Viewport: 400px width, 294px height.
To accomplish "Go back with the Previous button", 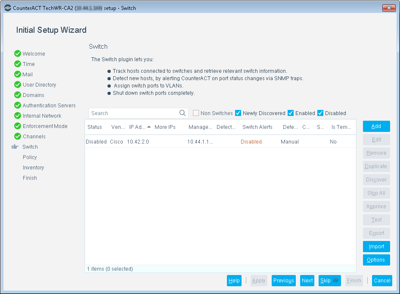I will point(283,281).
